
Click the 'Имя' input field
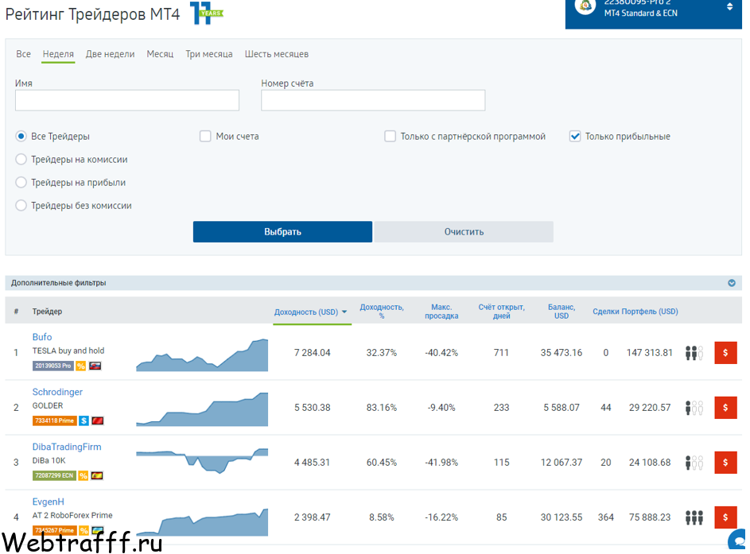(127, 100)
